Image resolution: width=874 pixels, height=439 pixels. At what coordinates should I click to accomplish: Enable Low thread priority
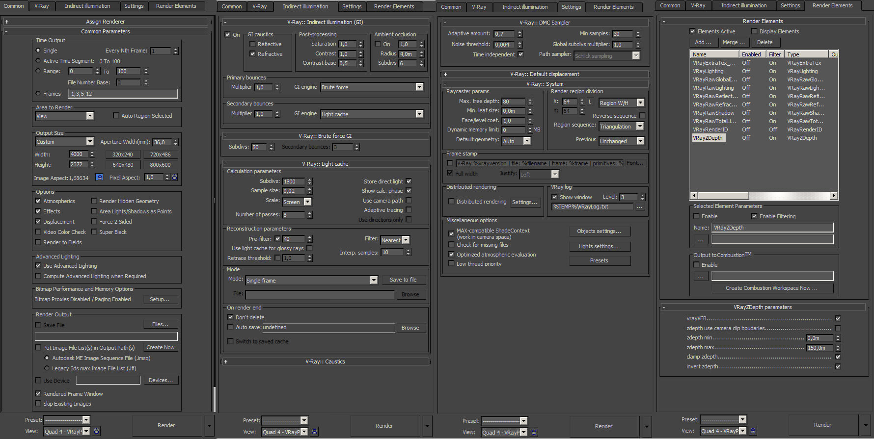click(x=451, y=264)
